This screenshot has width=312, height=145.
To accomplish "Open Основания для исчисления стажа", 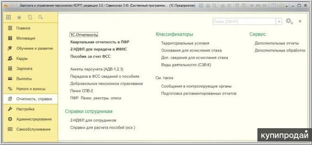I will point(191,50).
